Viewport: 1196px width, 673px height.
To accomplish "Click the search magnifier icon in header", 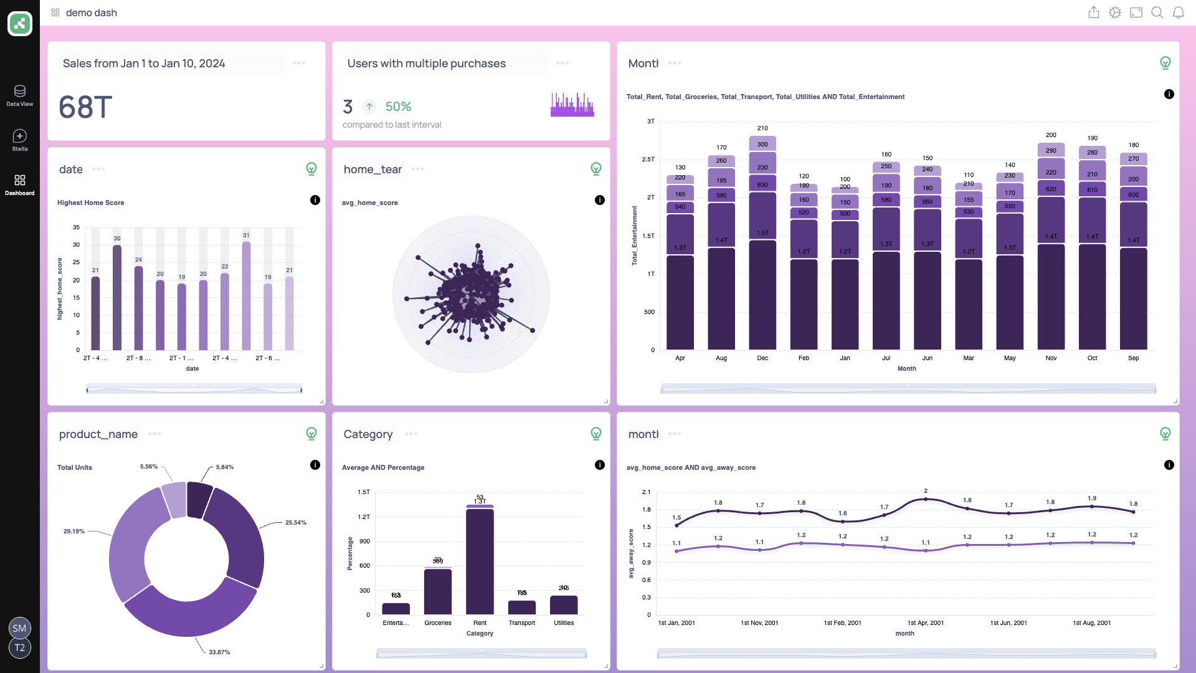I will point(1157,12).
